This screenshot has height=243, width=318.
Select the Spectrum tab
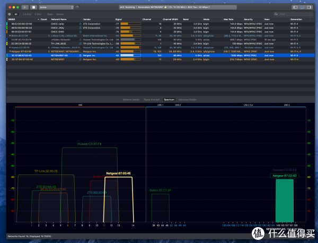(x=169, y=100)
